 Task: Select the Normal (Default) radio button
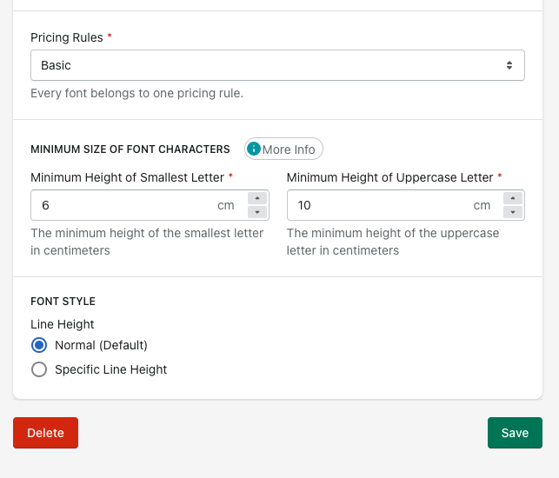[x=39, y=345]
